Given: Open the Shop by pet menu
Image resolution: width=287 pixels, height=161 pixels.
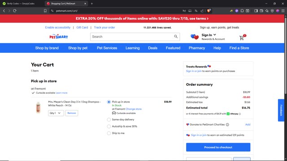Looking at the screenshot, I should coord(78,48).
